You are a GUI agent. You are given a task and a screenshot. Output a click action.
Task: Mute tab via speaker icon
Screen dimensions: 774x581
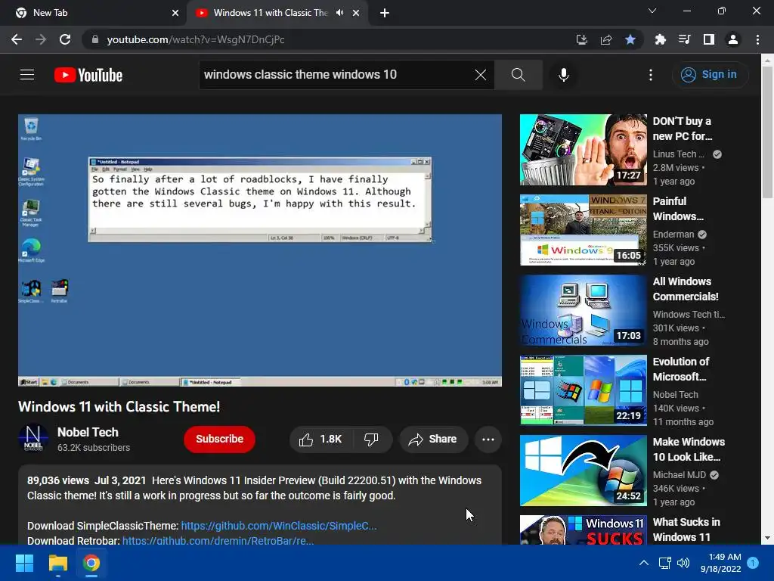click(x=339, y=13)
